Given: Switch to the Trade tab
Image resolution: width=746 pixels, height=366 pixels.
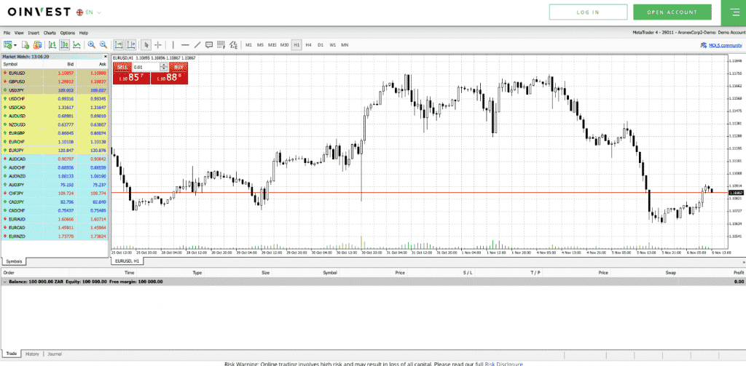Looking at the screenshot, I should click(x=12, y=354).
